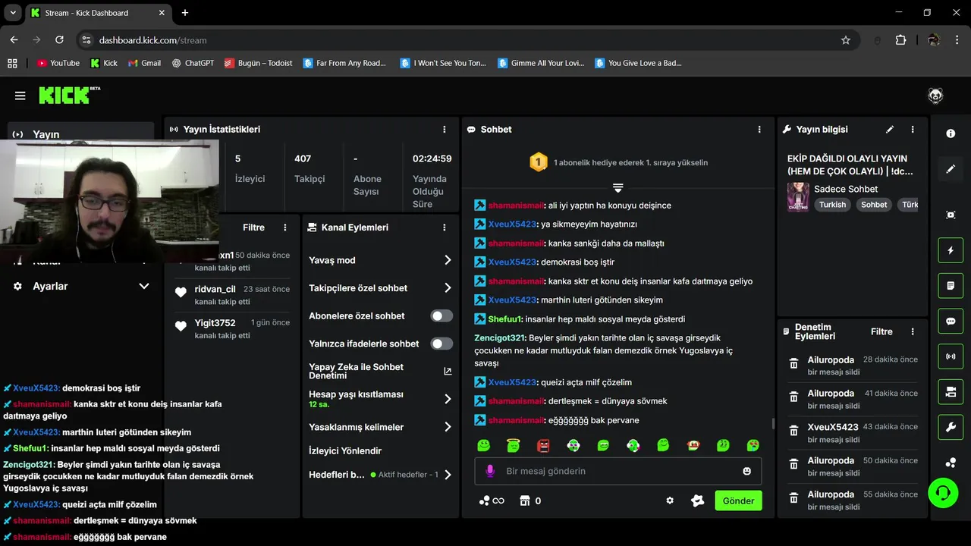Screen dimensions: 971x546
Task: Expand Takipçilere özel sohbet options
Action: [448, 288]
